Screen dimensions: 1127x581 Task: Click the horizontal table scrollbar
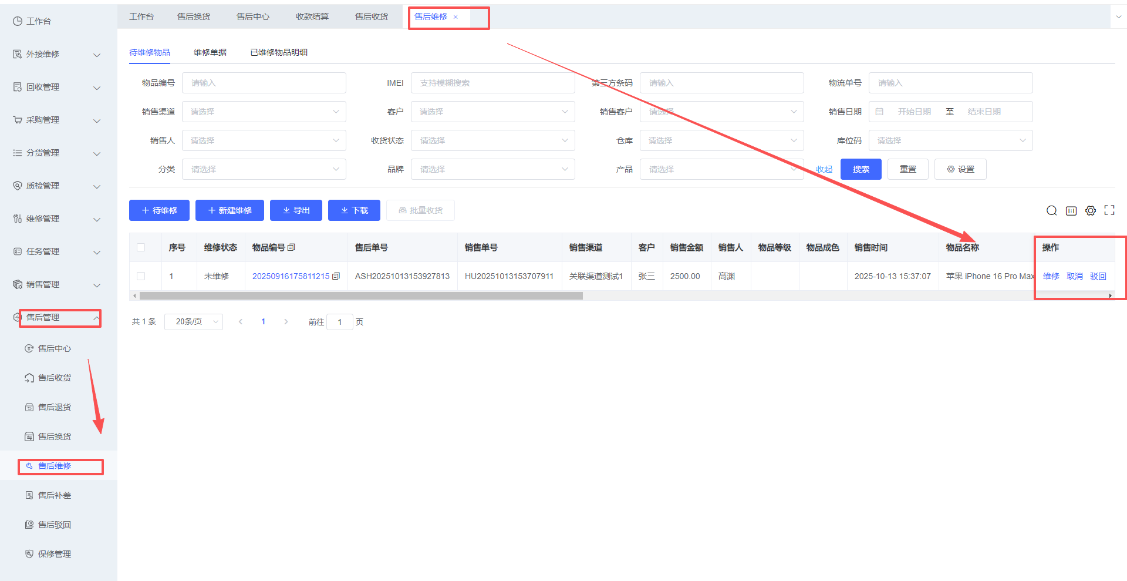point(361,296)
